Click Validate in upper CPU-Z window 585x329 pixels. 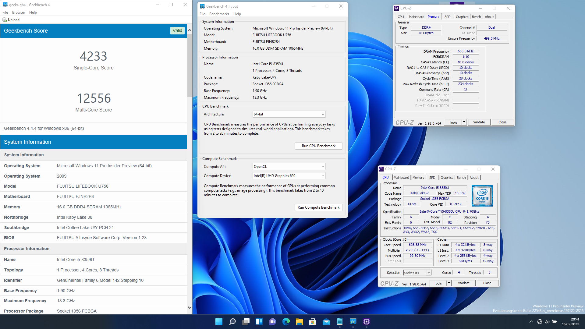tap(479, 122)
